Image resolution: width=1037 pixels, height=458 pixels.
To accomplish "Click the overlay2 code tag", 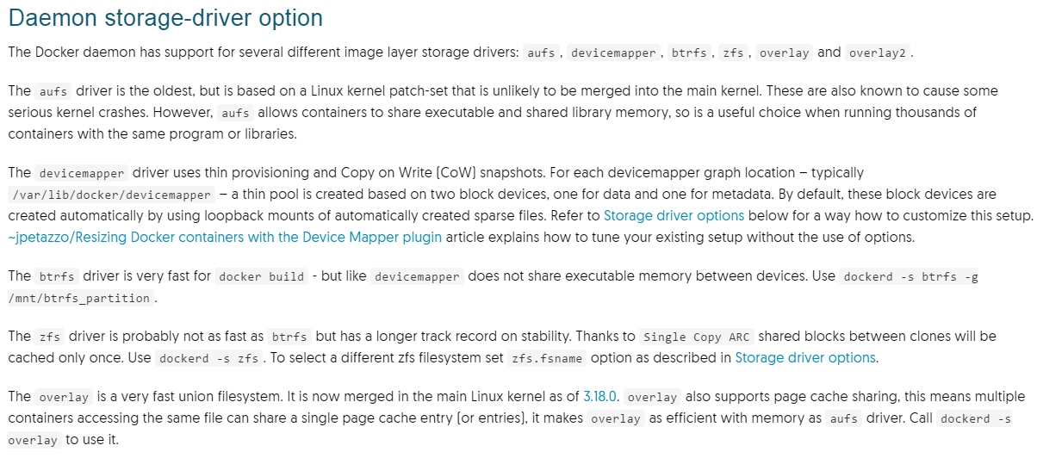I will tap(878, 53).
